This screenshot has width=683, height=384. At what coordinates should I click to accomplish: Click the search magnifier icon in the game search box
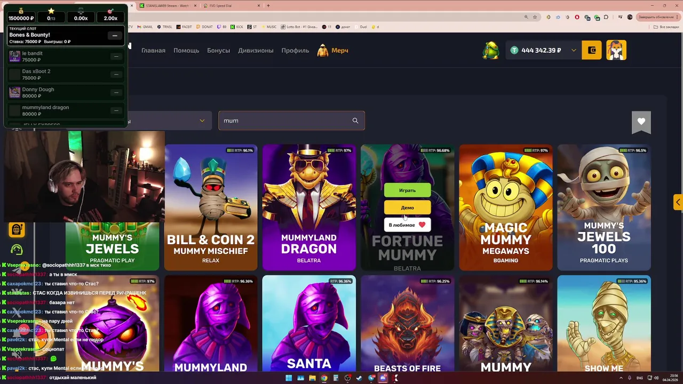[355, 121]
